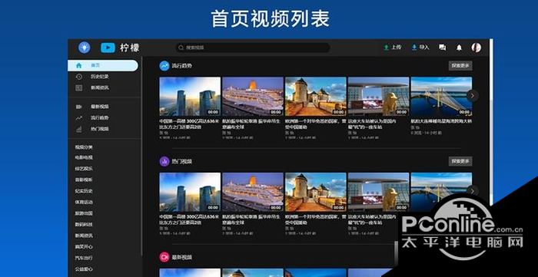
Task: Select the 纪实历史 category
Action: tap(84, 191)
